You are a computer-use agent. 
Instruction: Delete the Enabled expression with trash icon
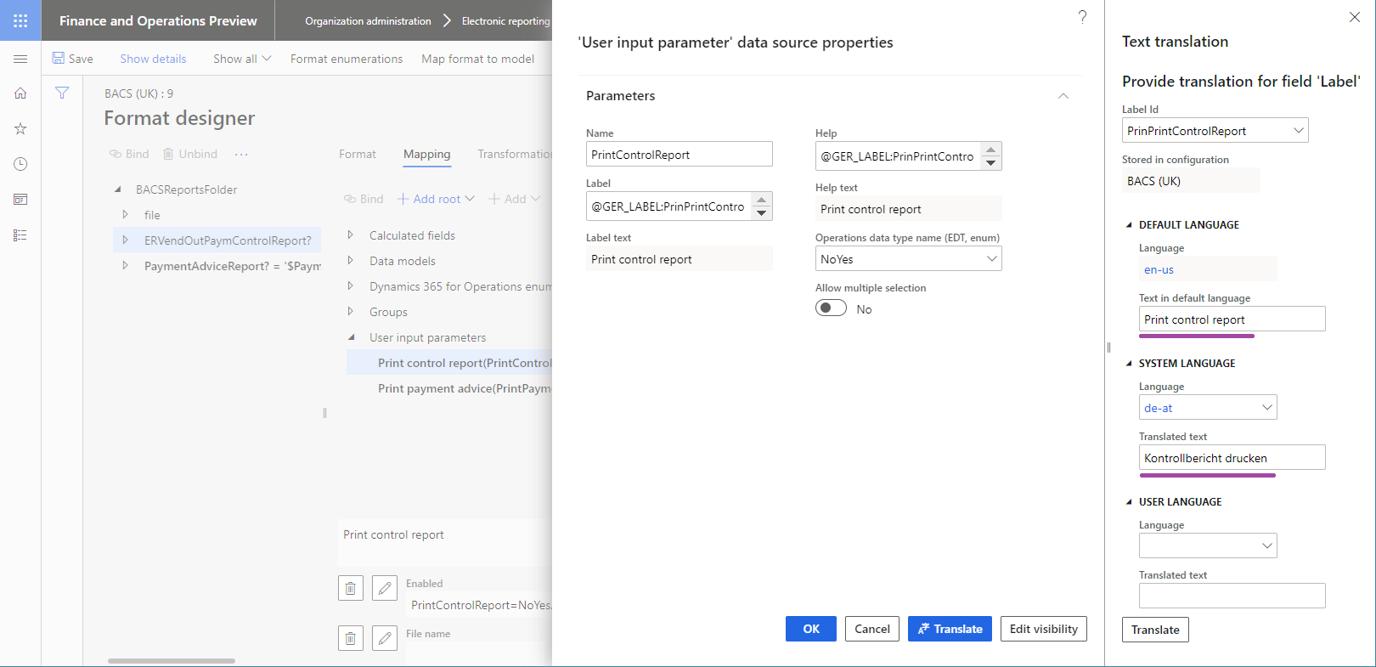point(351,588)
